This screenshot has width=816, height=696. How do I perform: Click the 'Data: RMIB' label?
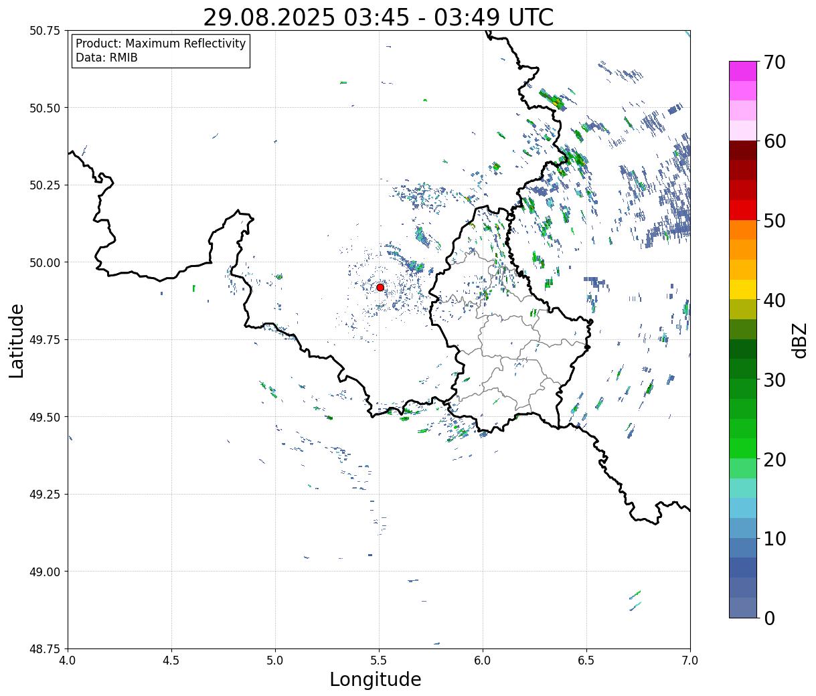tap(106, 58)
